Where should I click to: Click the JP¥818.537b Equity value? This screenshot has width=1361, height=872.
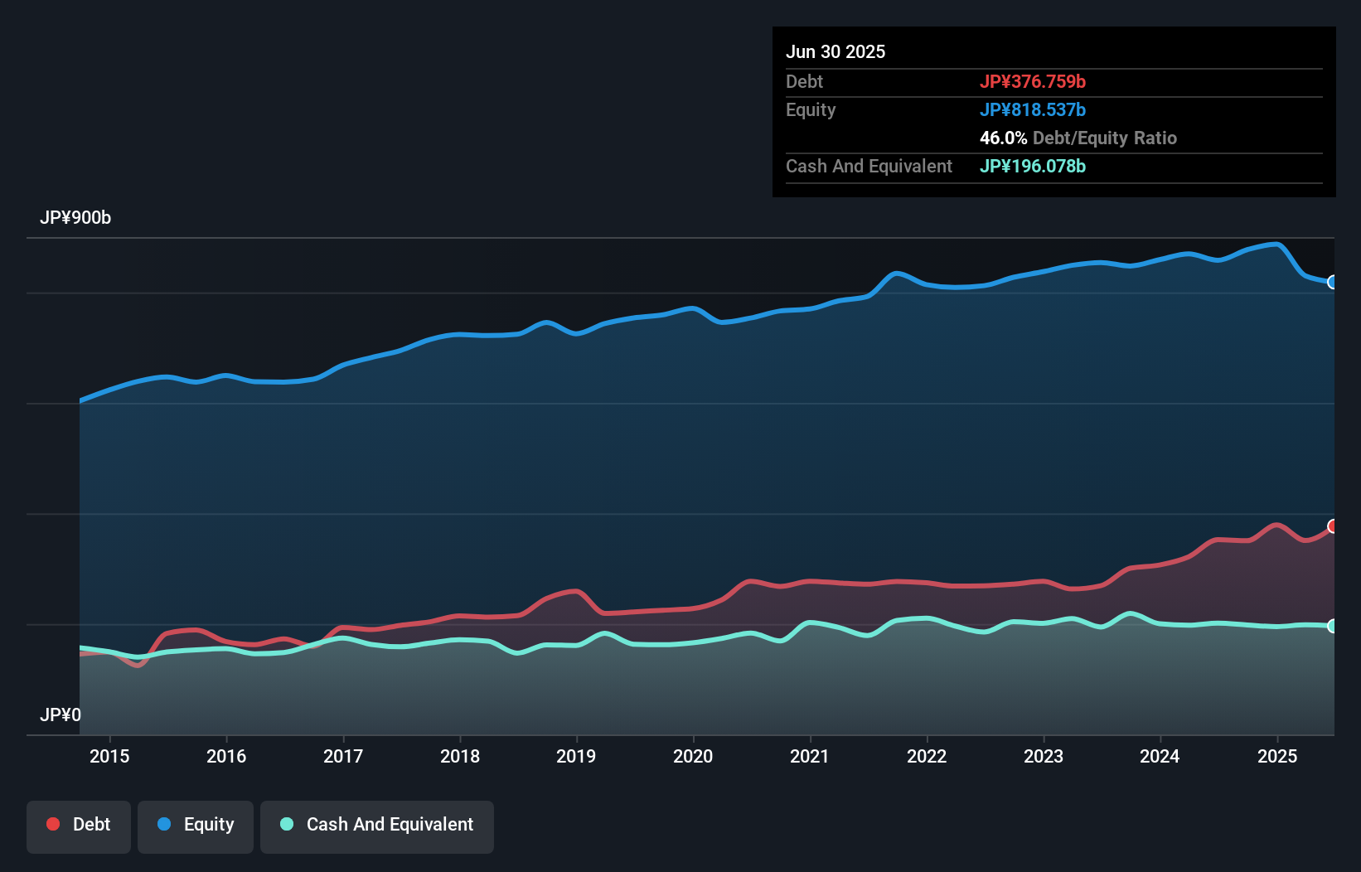click(1033, 109)
